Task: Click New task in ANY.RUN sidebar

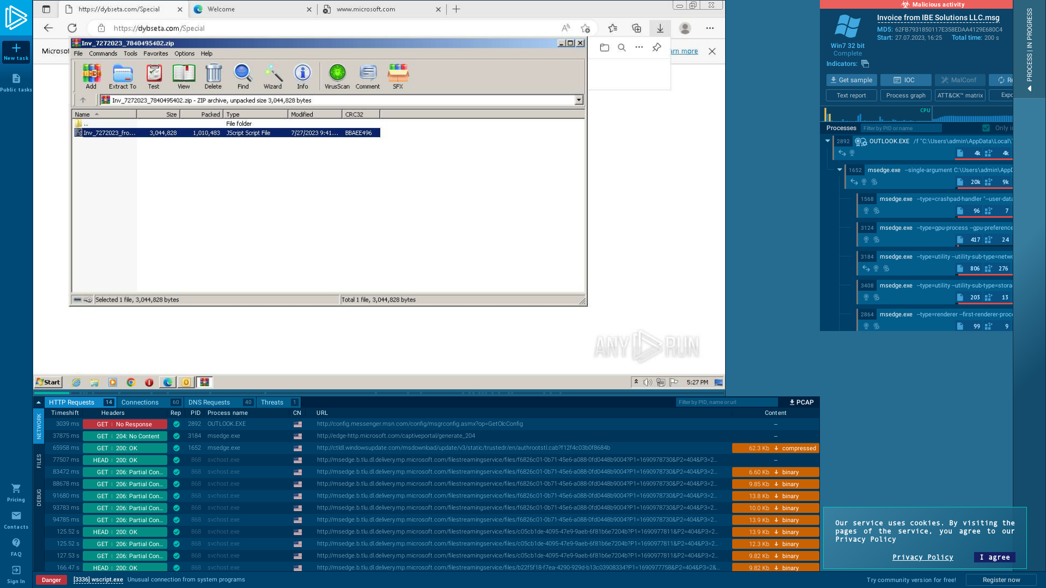Action: click(x=16, y=52)
